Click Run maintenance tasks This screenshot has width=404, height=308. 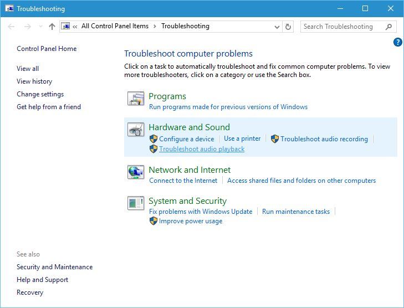[296, 212]
